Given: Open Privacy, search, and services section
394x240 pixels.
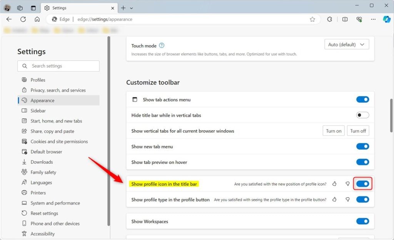Looking at the screenshot, I should [x=59, y=90].
